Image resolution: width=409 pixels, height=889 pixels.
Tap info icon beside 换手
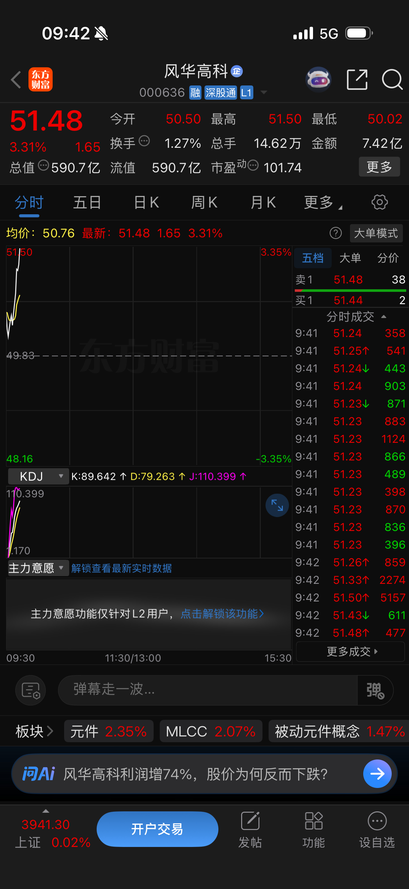point(144,141)
